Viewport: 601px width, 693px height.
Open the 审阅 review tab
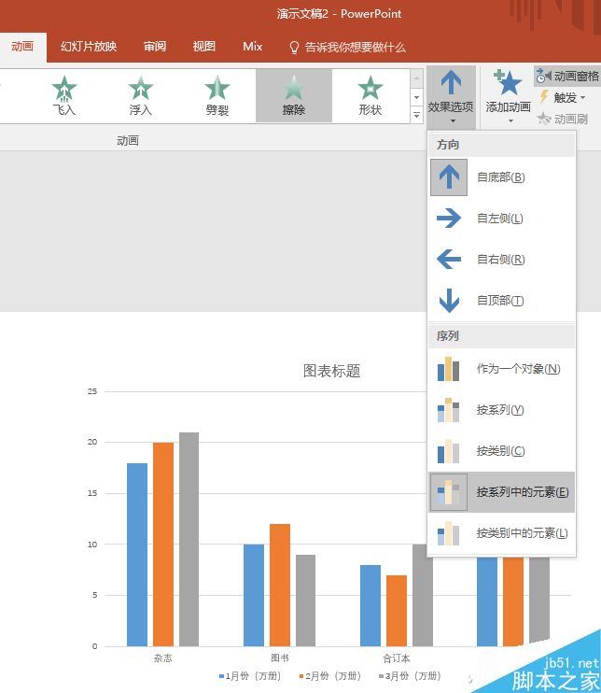155,47
